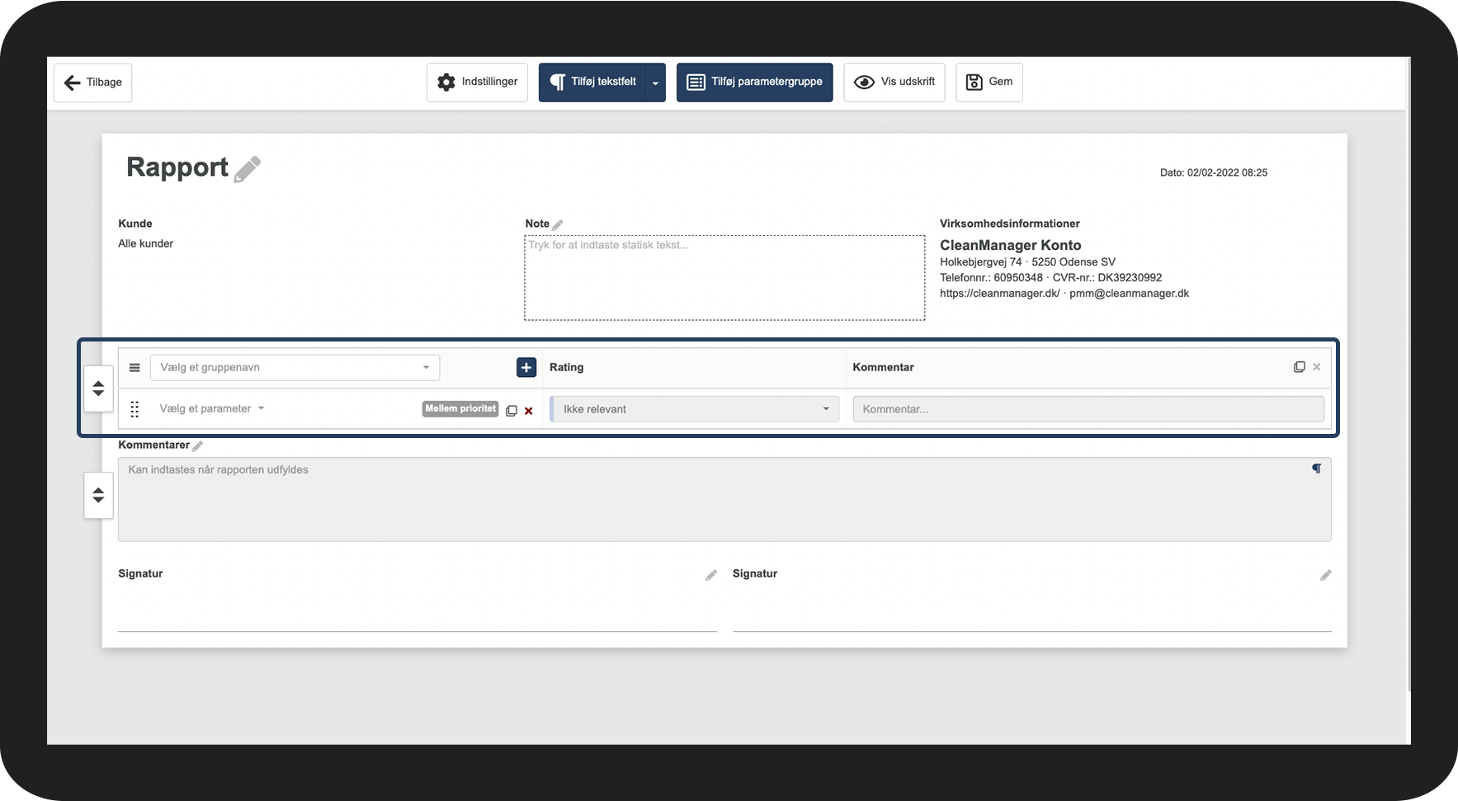Image resolution: width=1458 pixels, height=801 pixels.
Task: Click the Dato: 02/02-2022 08:25 text
Action: [x=1214, y=172]
